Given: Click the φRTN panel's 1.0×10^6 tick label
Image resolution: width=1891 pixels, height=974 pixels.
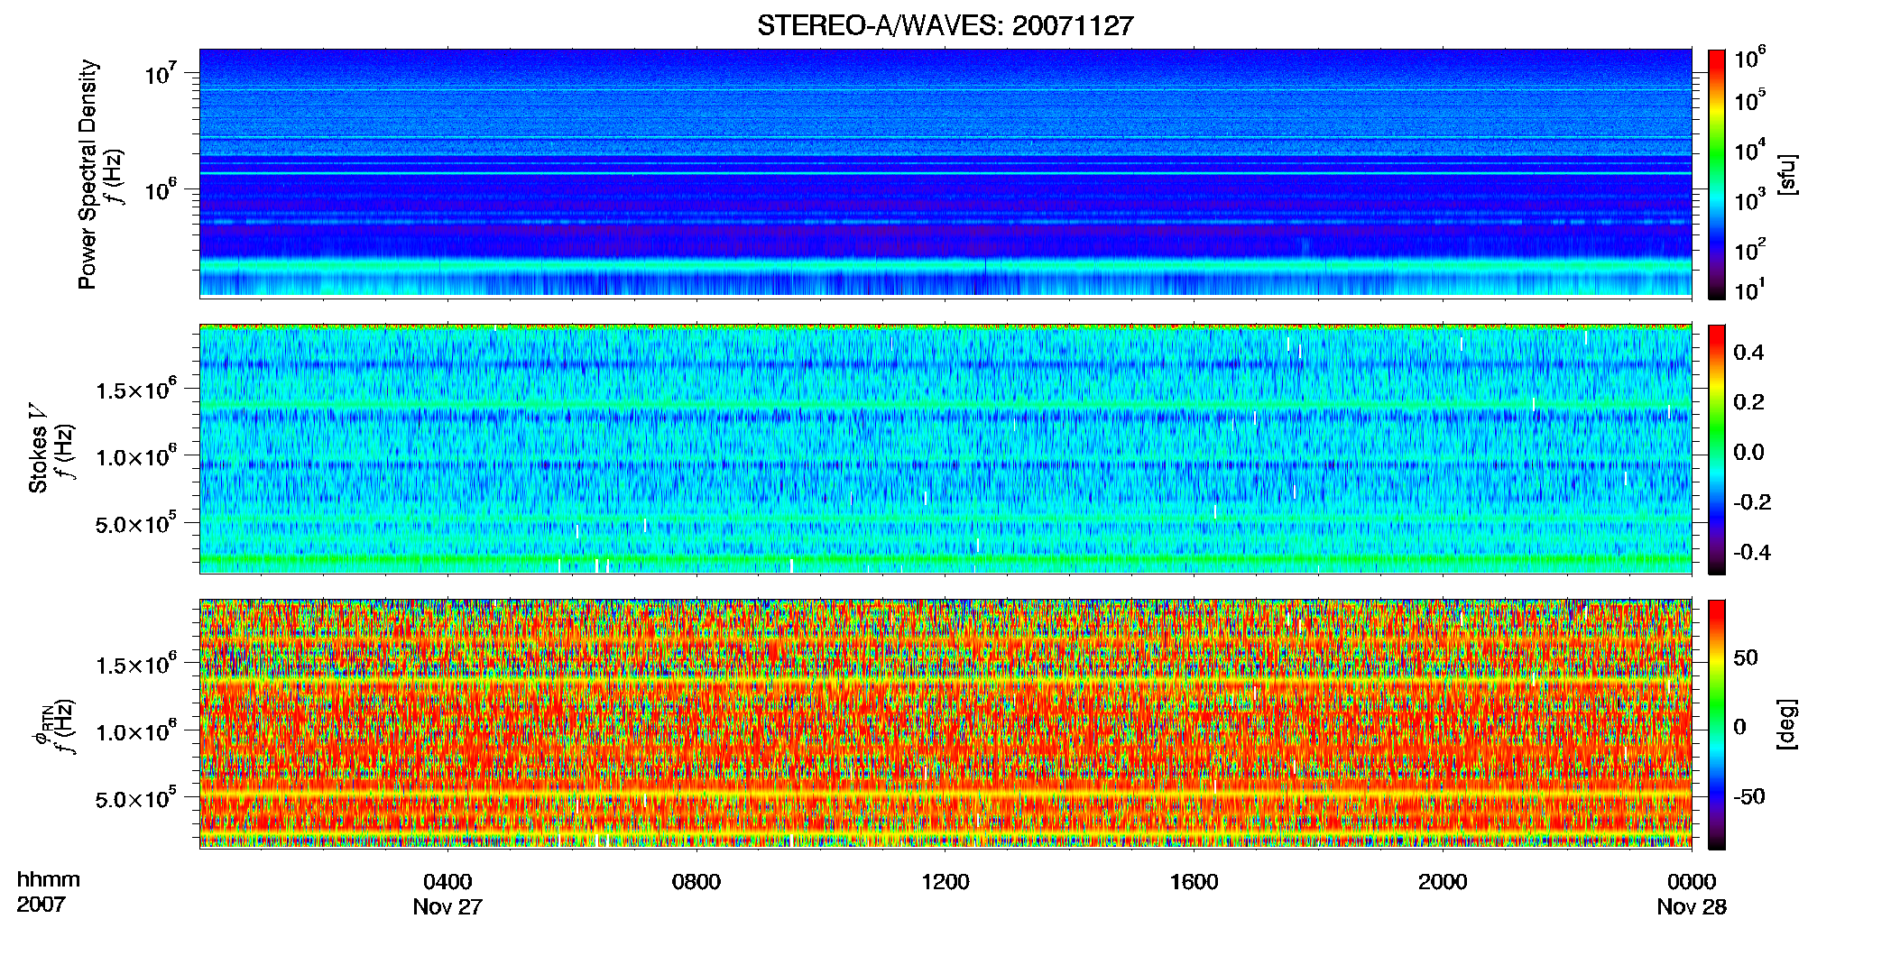Looking at the screenshot, I should coord(135,731).
